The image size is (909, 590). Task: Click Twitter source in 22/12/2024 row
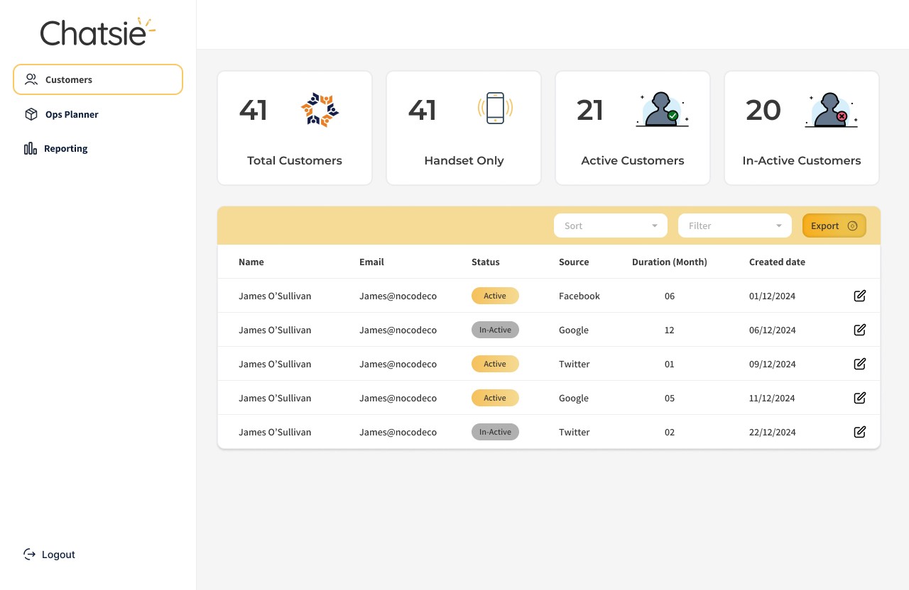point(575,432)
